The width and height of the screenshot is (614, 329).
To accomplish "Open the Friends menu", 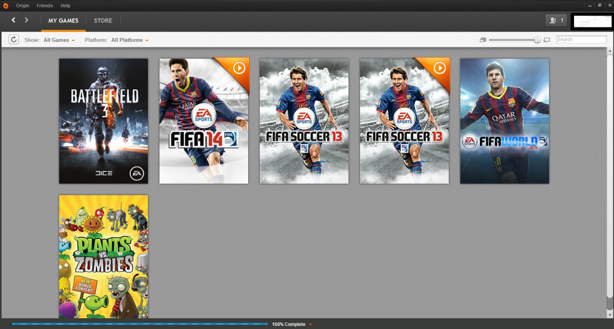I will [x=45, y=6].
